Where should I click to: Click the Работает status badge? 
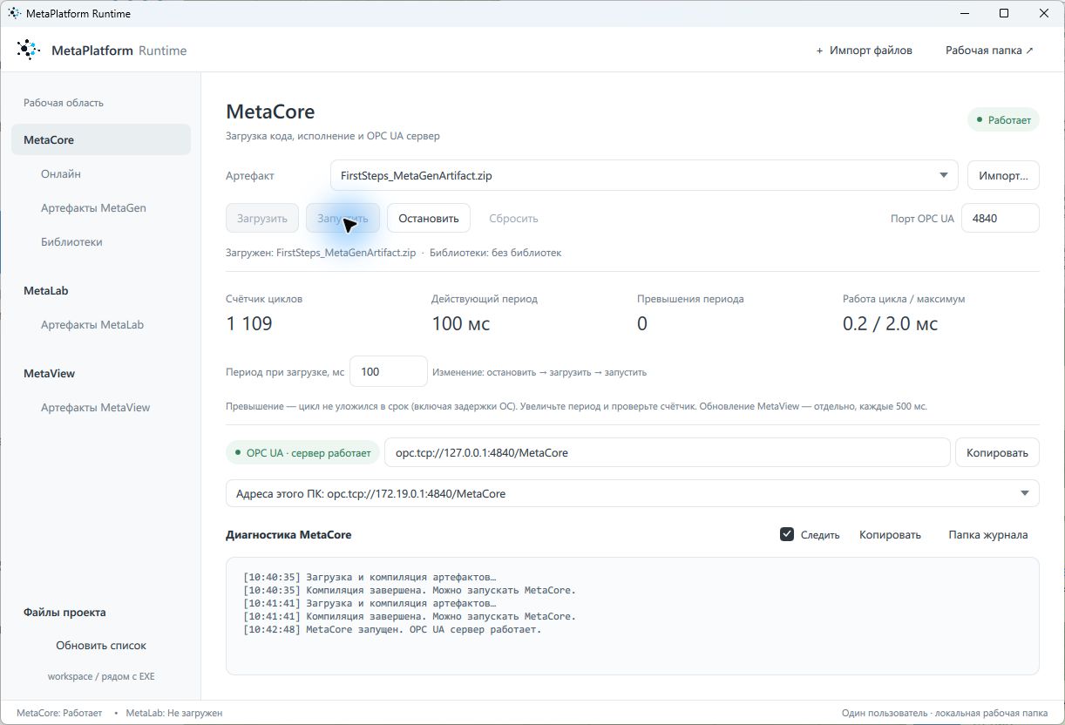click(x=1003, y=119)
